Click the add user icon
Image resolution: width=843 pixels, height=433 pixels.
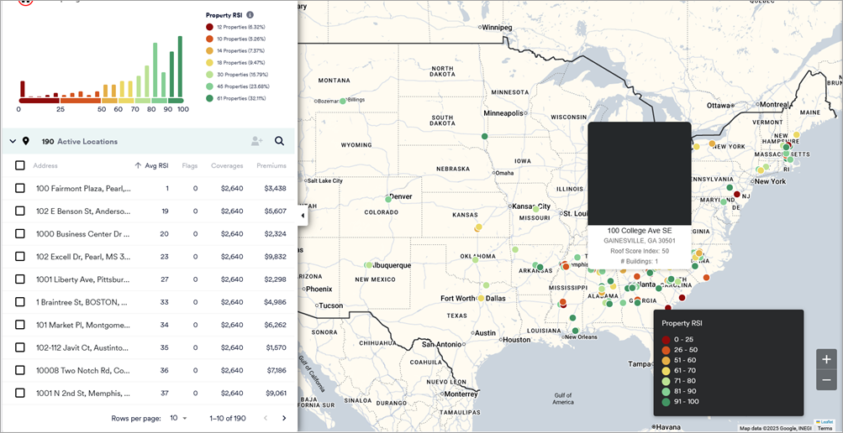tap(256, 141)
